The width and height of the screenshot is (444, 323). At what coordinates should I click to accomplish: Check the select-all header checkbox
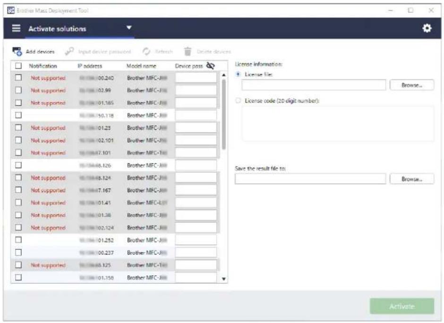(18, 66)
